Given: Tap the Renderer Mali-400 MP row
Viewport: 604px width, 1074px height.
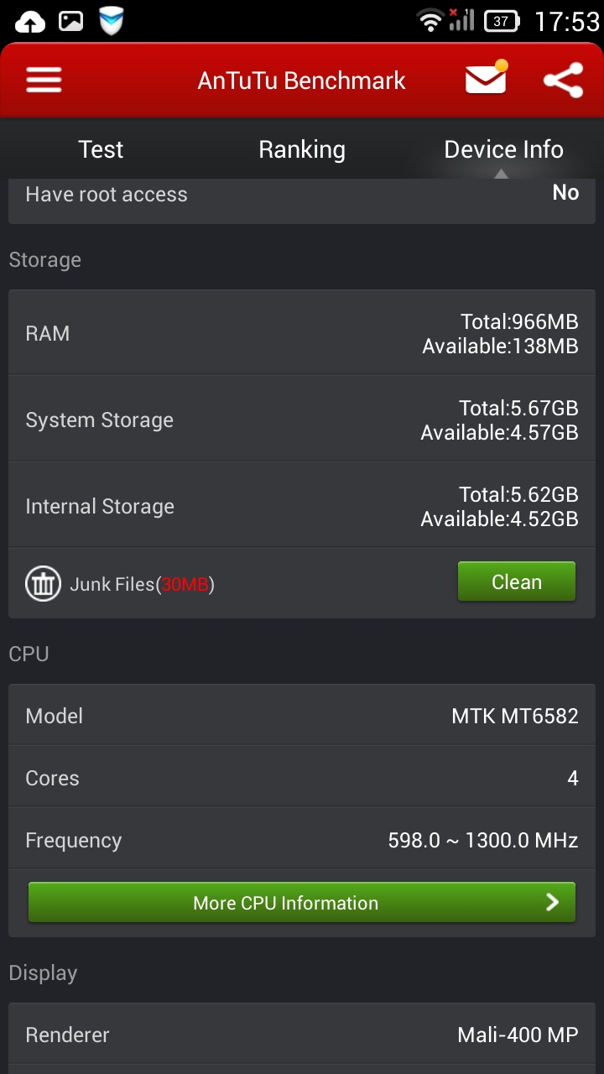Looking at the screenshot, I should 302,1035.
